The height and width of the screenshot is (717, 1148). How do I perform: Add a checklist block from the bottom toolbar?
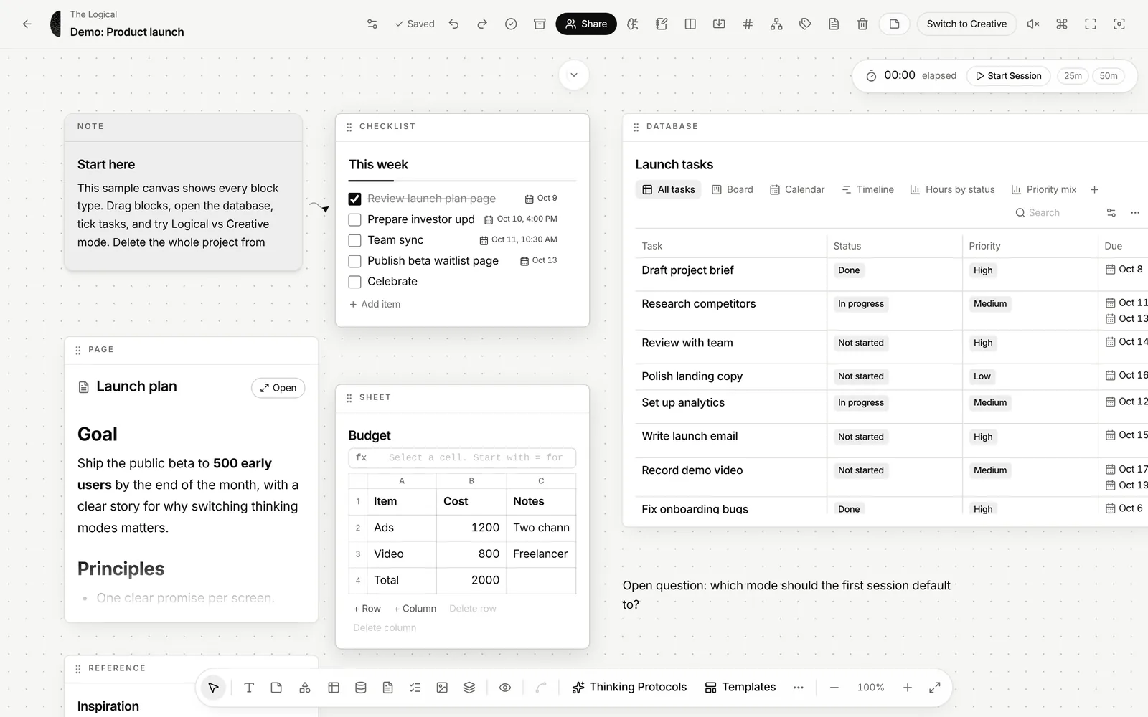tap(415, 688)
